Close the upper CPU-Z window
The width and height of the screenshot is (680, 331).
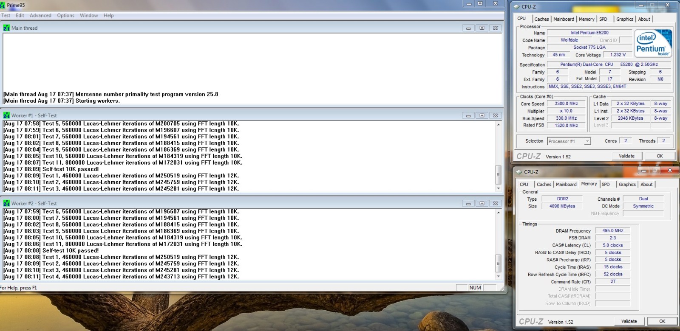[x=667, y=5]
